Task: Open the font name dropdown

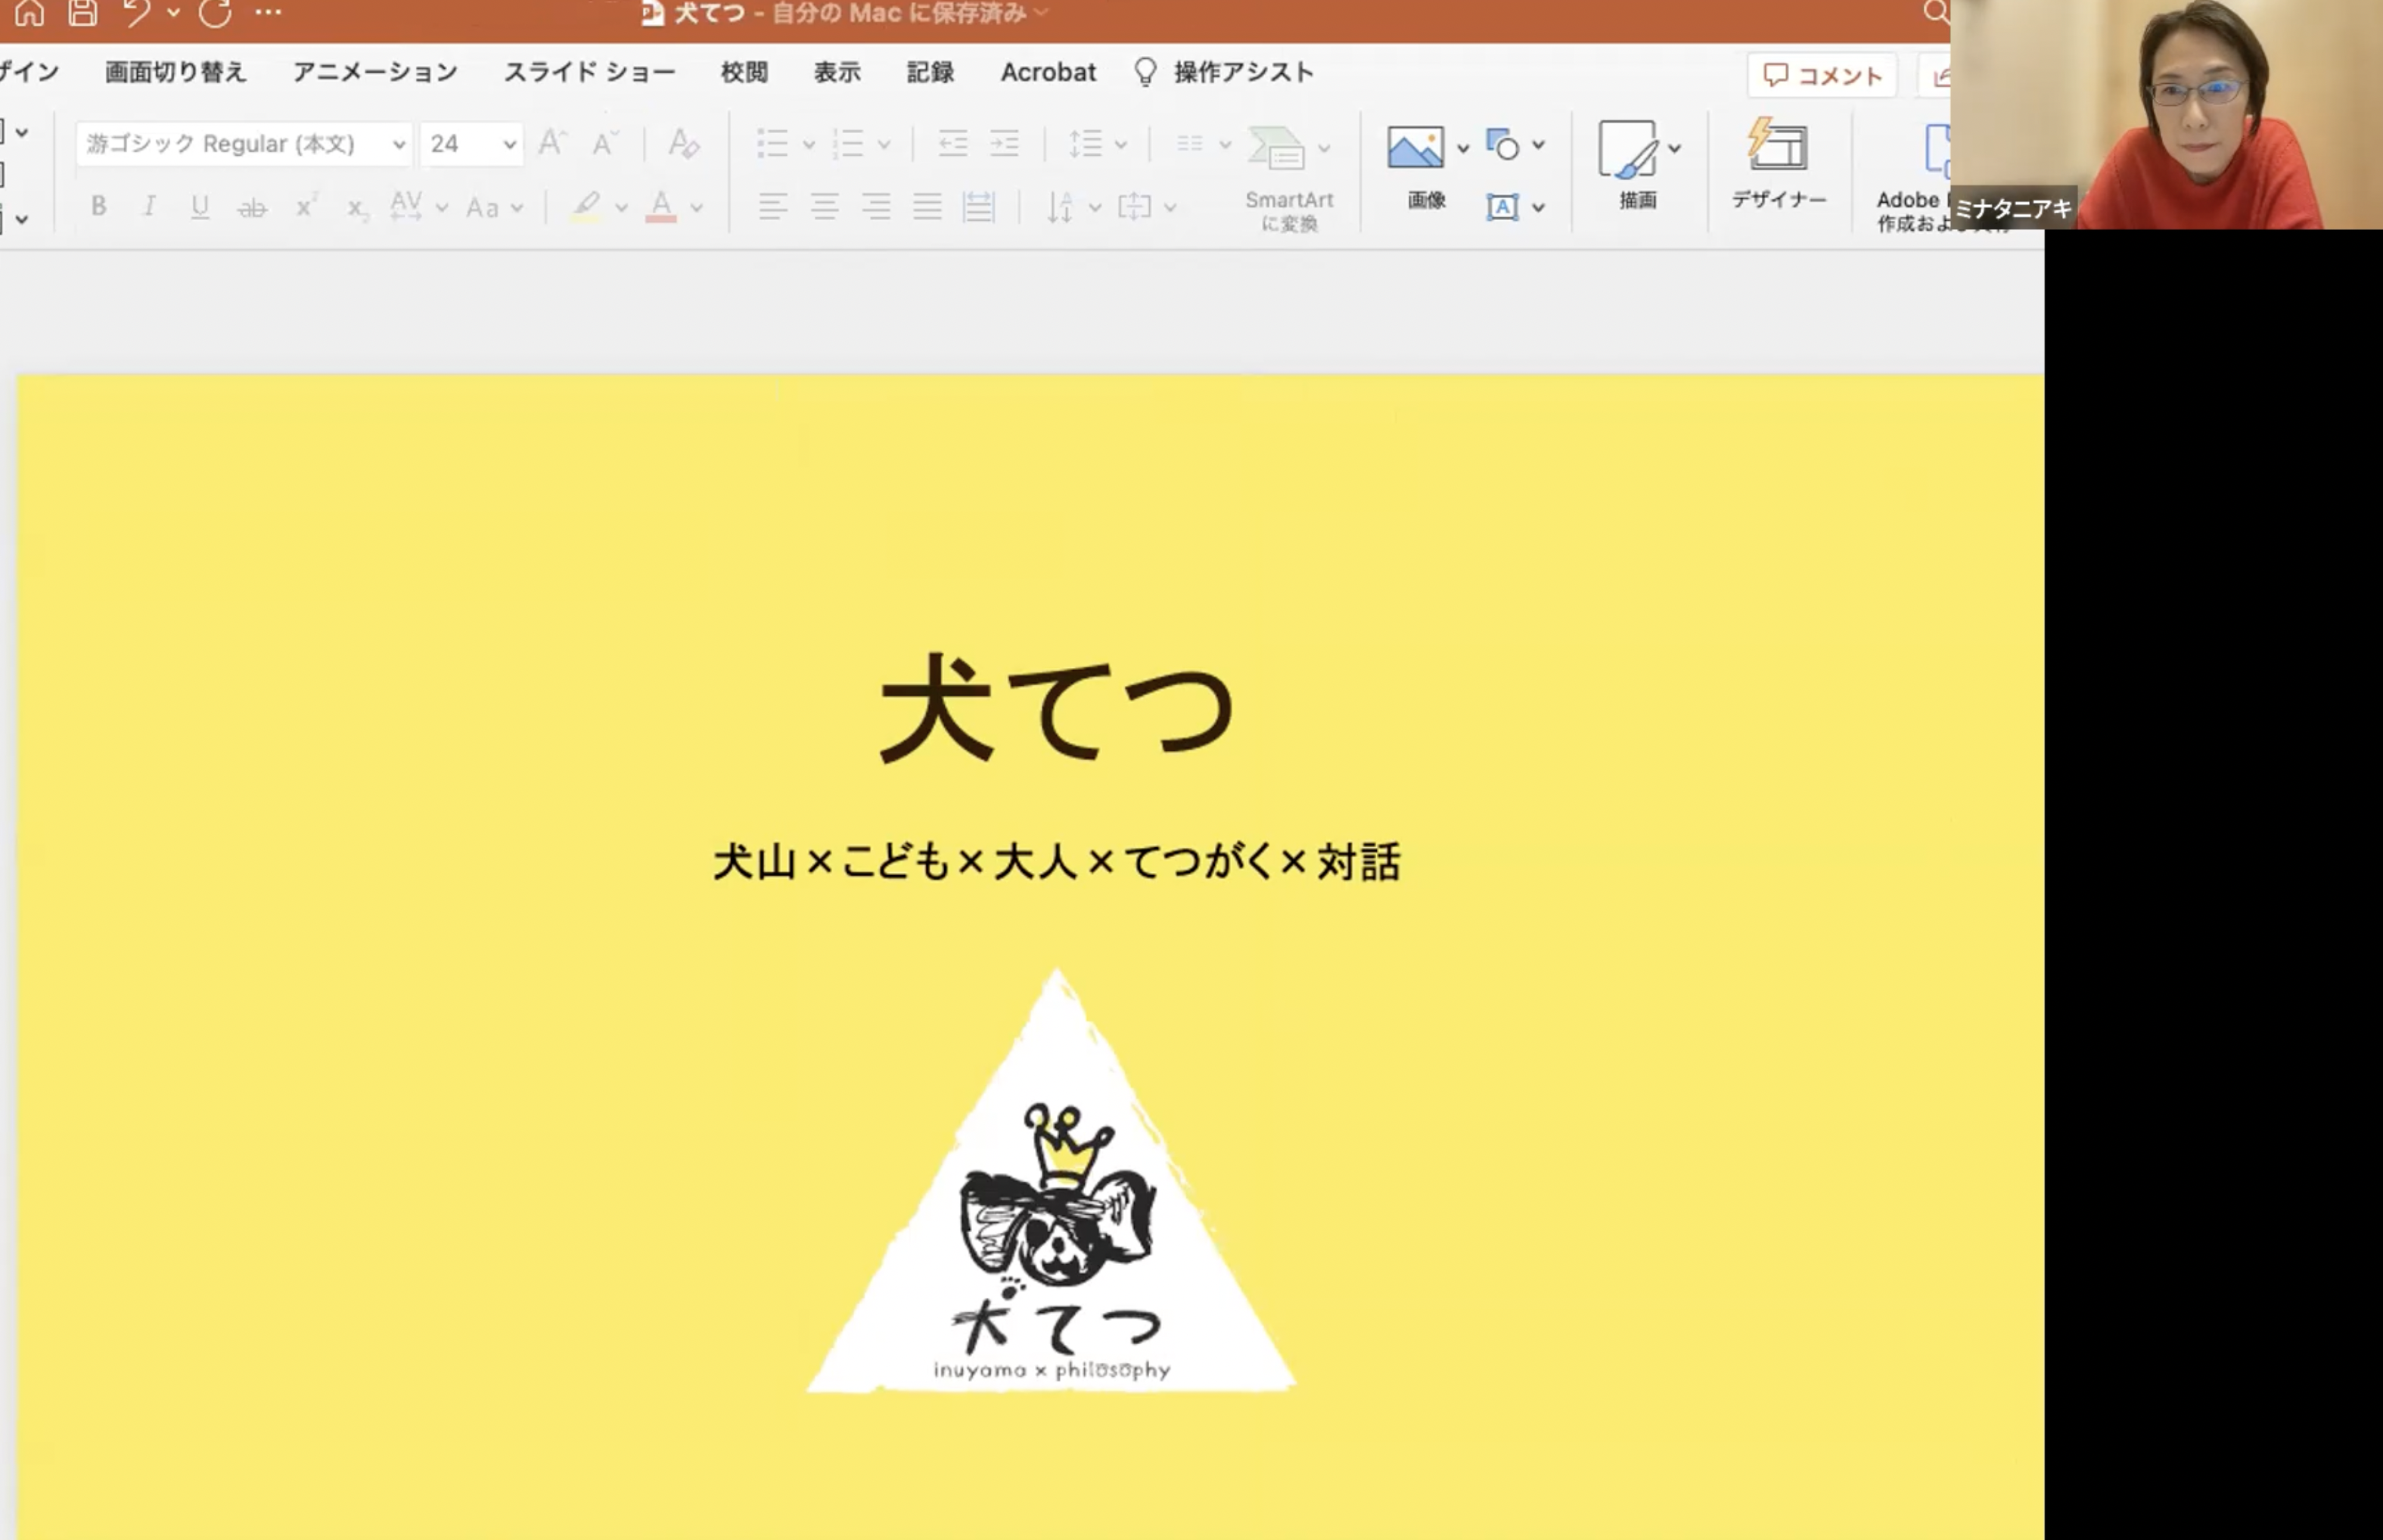Action: [399, 145]
